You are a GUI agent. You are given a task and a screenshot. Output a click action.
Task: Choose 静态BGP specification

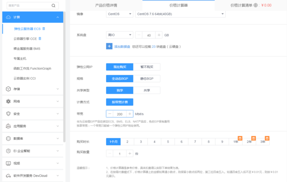click(147, 78)
